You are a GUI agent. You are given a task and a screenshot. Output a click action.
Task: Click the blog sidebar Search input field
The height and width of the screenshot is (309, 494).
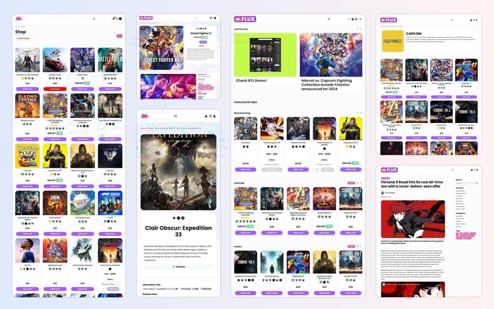(467, 183)
